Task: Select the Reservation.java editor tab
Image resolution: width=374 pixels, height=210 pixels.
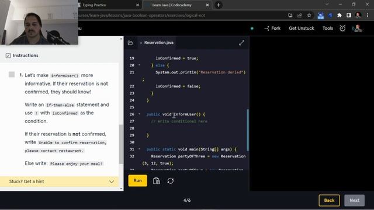Action: click(x=159, y=43)
